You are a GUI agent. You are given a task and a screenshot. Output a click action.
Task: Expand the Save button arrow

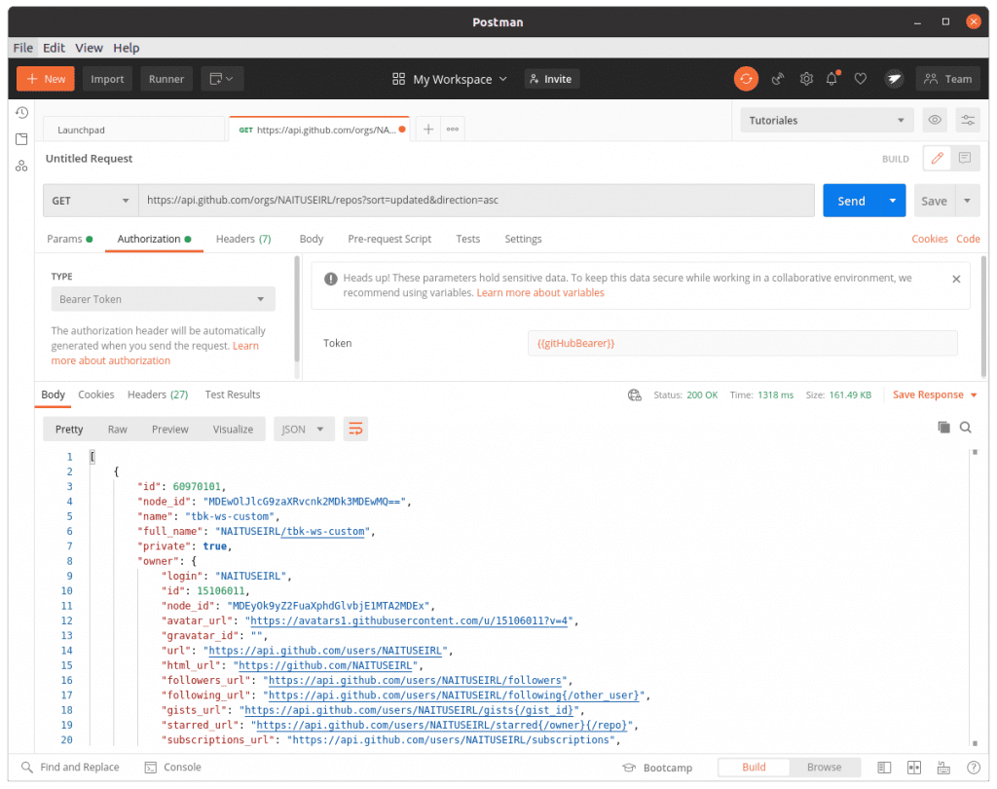pyautogui.click(x=967, y=201)
